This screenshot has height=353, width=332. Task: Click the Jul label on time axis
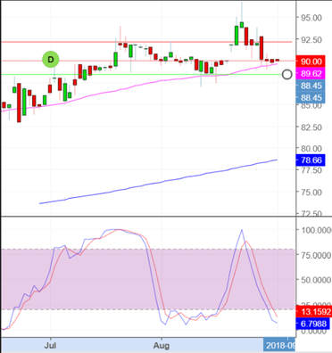click(x=51, y=346)
